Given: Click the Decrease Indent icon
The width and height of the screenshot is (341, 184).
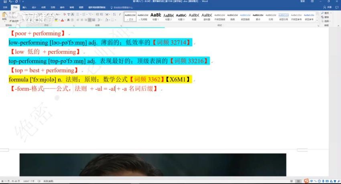Looking at the screenshot, I should [97, 14].
